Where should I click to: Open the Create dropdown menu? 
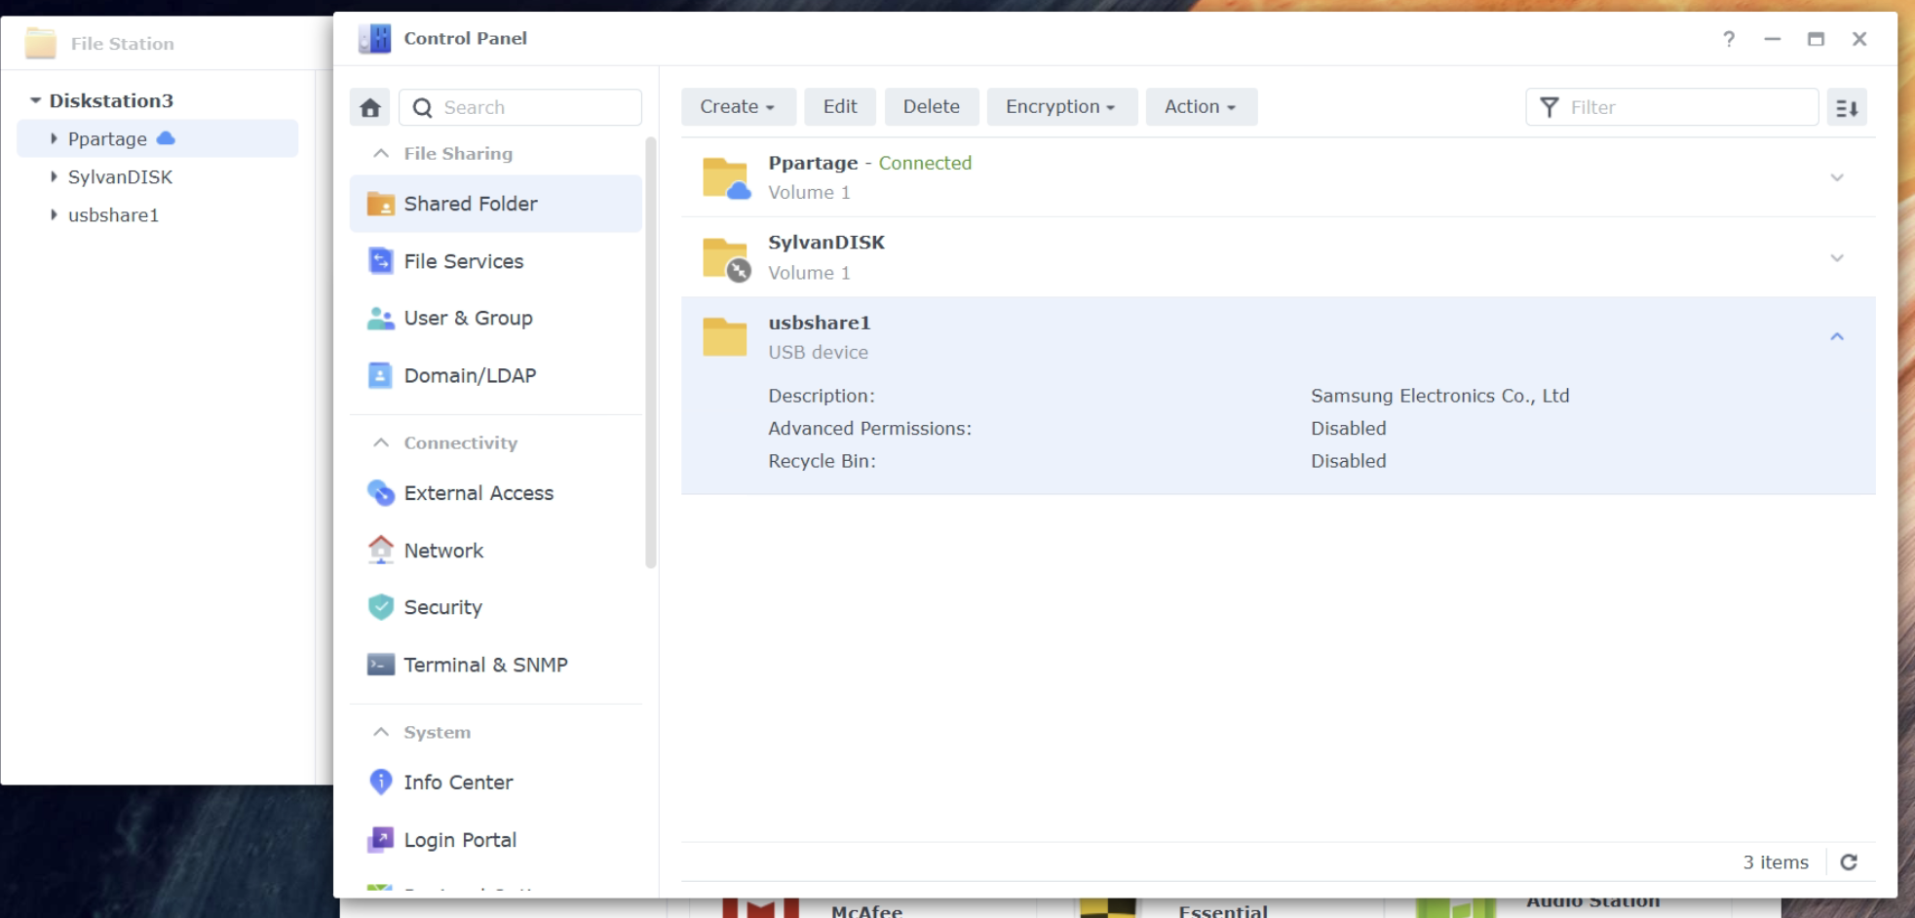[737, 107]
